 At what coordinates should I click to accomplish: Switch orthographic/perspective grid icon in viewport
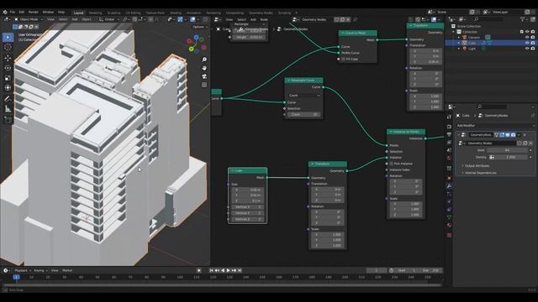coord(204,85)
